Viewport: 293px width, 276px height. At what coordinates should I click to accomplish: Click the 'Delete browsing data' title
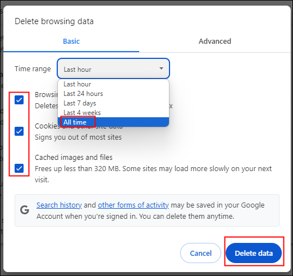tap(54, 21)
